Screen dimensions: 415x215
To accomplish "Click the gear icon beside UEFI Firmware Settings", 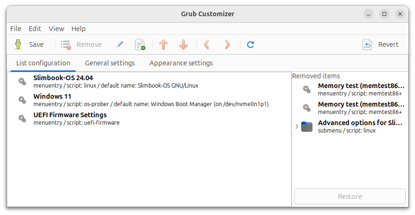I will (22, 119).
